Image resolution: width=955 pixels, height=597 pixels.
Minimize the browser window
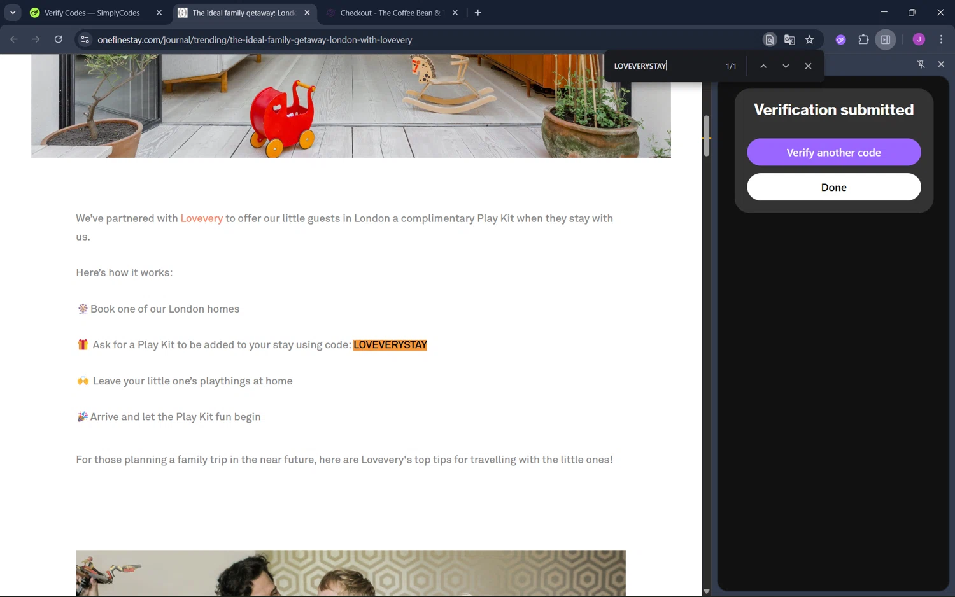(884, 12)
